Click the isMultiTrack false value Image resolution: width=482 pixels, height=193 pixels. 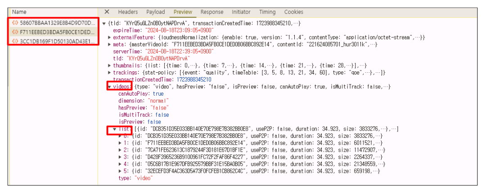(x=162, y=115)
